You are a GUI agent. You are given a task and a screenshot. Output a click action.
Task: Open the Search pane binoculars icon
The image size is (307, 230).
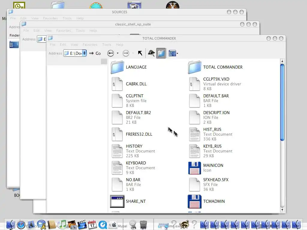tap(151, 53)
